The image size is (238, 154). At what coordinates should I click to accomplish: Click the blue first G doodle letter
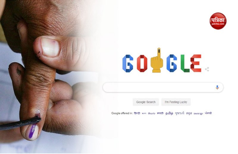click(128, 63)
